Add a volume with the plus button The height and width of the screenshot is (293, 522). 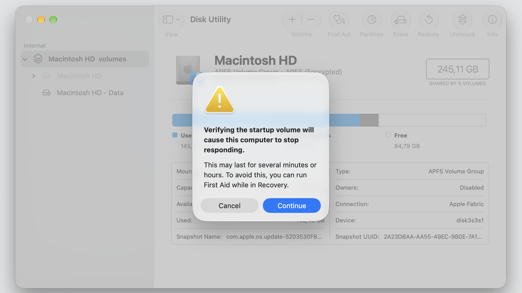(x=292, y=19)
